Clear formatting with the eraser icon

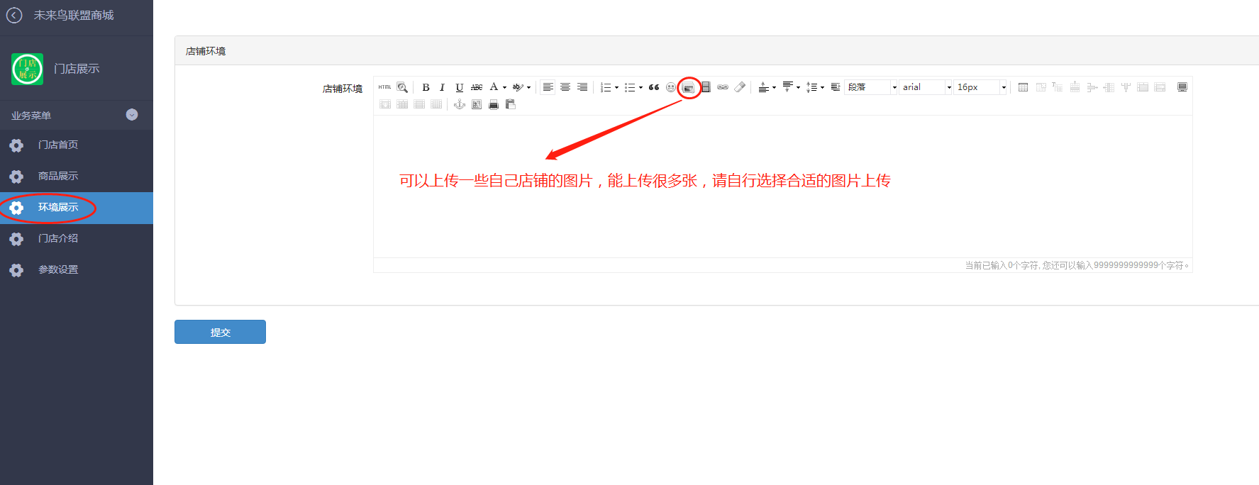pyautogui.click(x=740, y=87)
